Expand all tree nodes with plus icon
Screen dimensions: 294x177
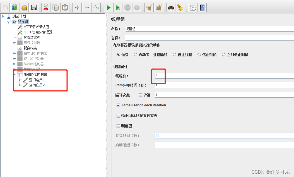tap(77, 8)
